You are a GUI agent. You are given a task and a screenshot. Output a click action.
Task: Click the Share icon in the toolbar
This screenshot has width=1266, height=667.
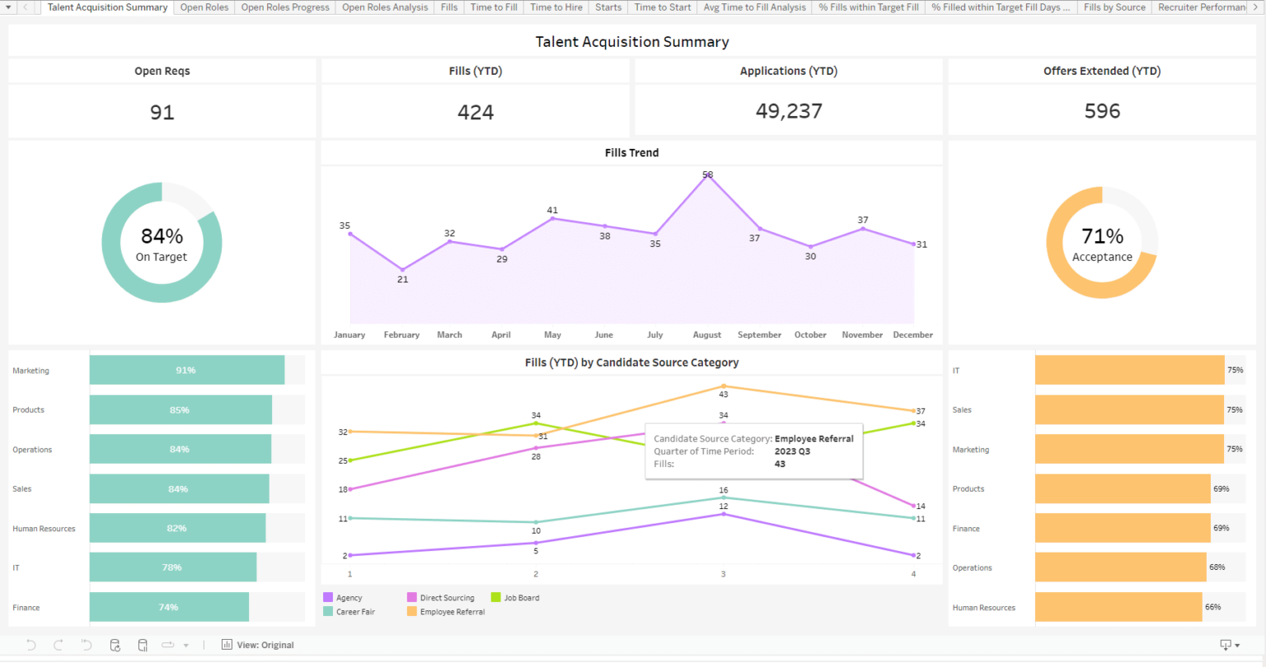[168, 645]
